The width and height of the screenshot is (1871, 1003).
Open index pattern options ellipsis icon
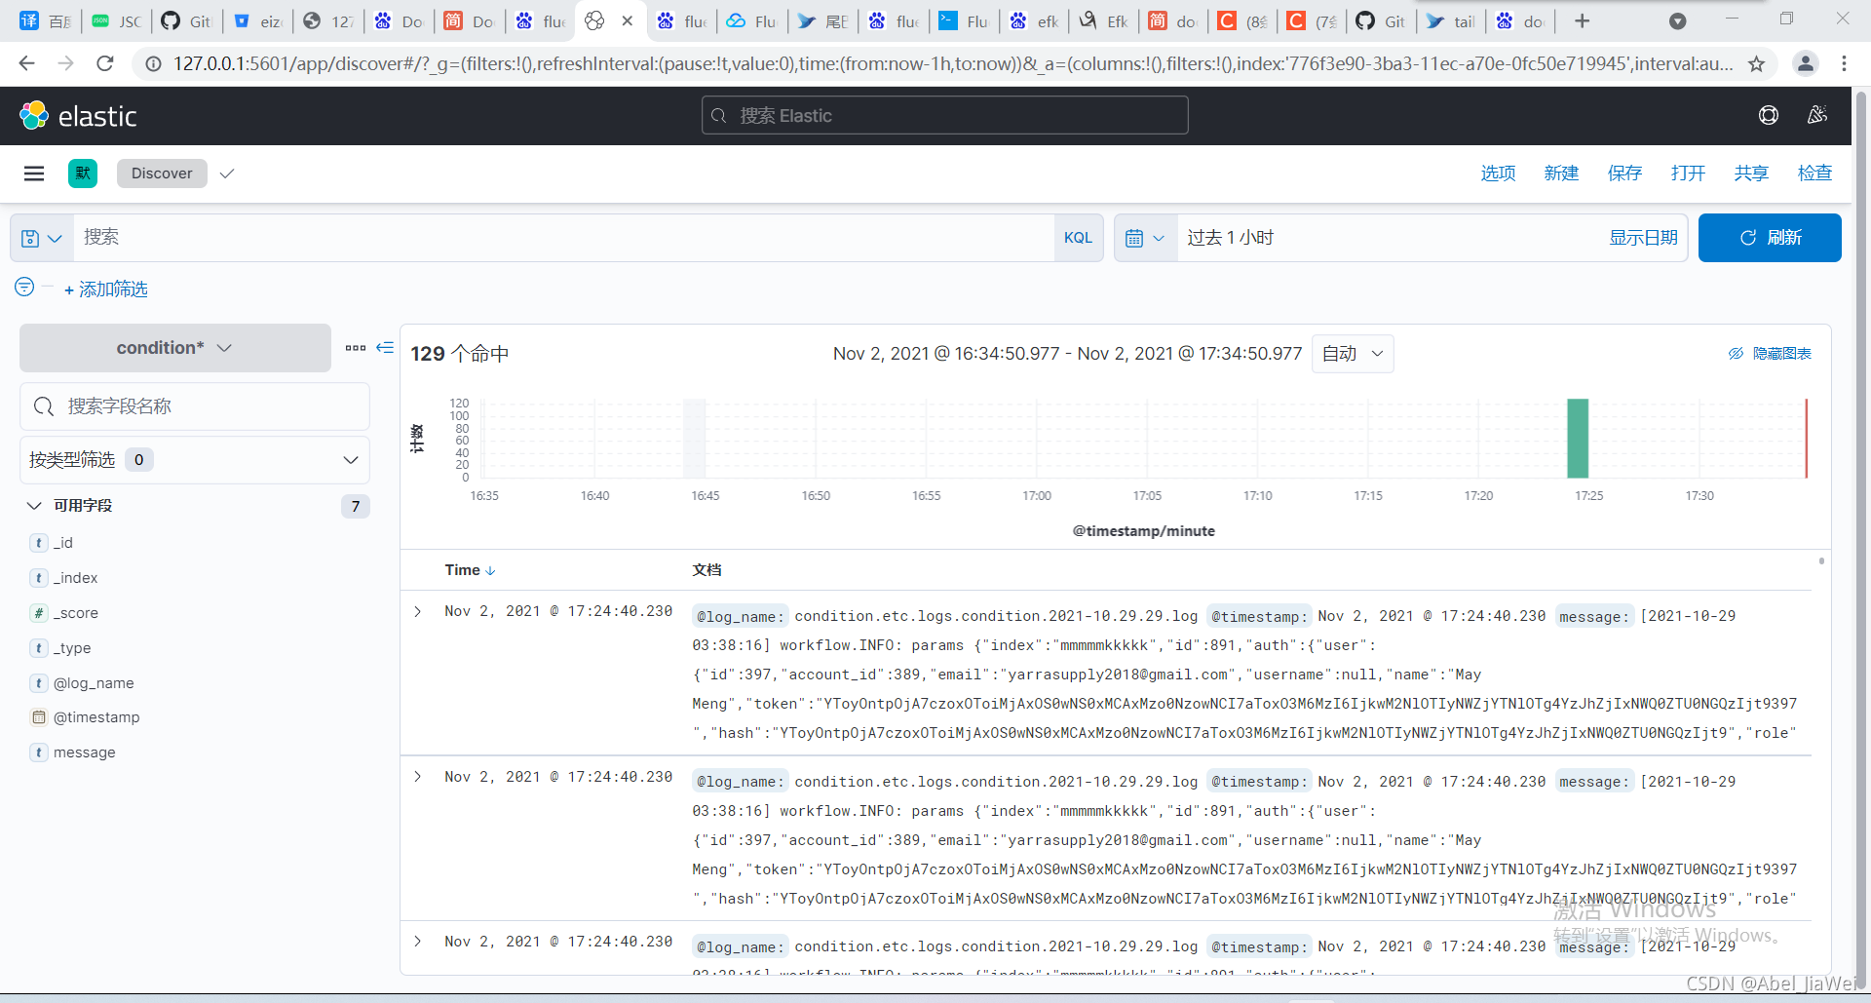coord(356,348)
